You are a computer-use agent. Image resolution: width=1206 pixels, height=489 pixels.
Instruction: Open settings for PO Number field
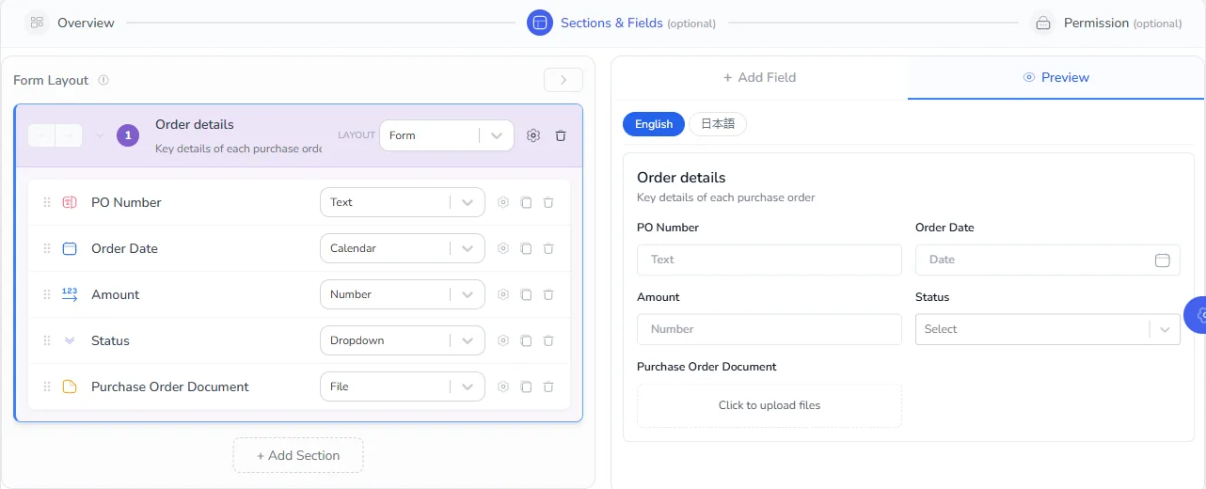pos(503,202)
